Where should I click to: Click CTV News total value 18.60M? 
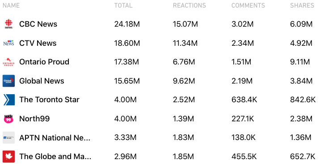pos(127,43)
